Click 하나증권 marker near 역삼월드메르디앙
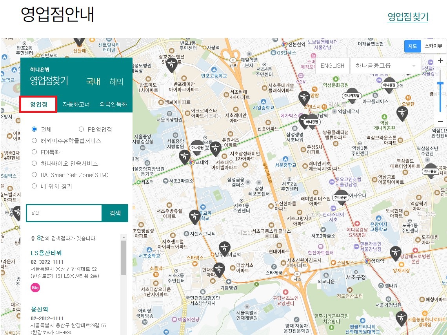This screenshot has width=447, height=335. tap(430, 170)
